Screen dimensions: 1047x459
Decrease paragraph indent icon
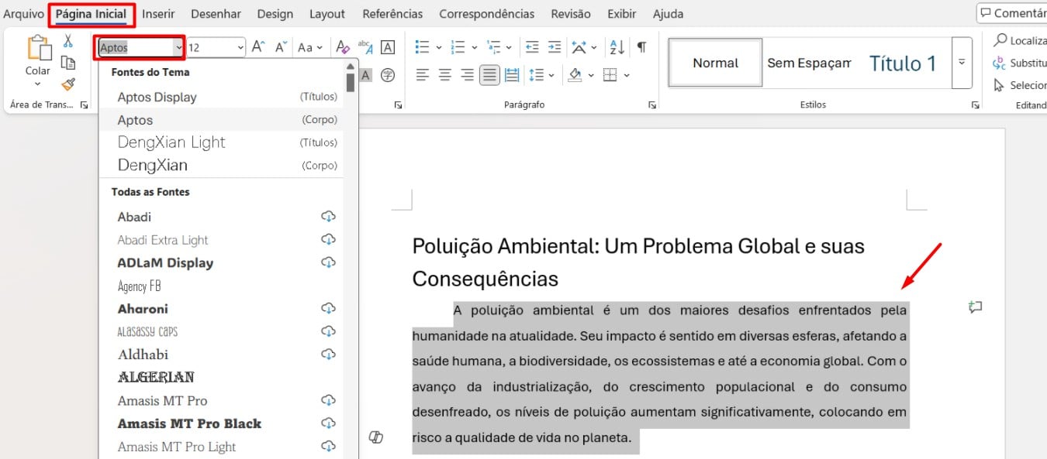click(532, 47)
